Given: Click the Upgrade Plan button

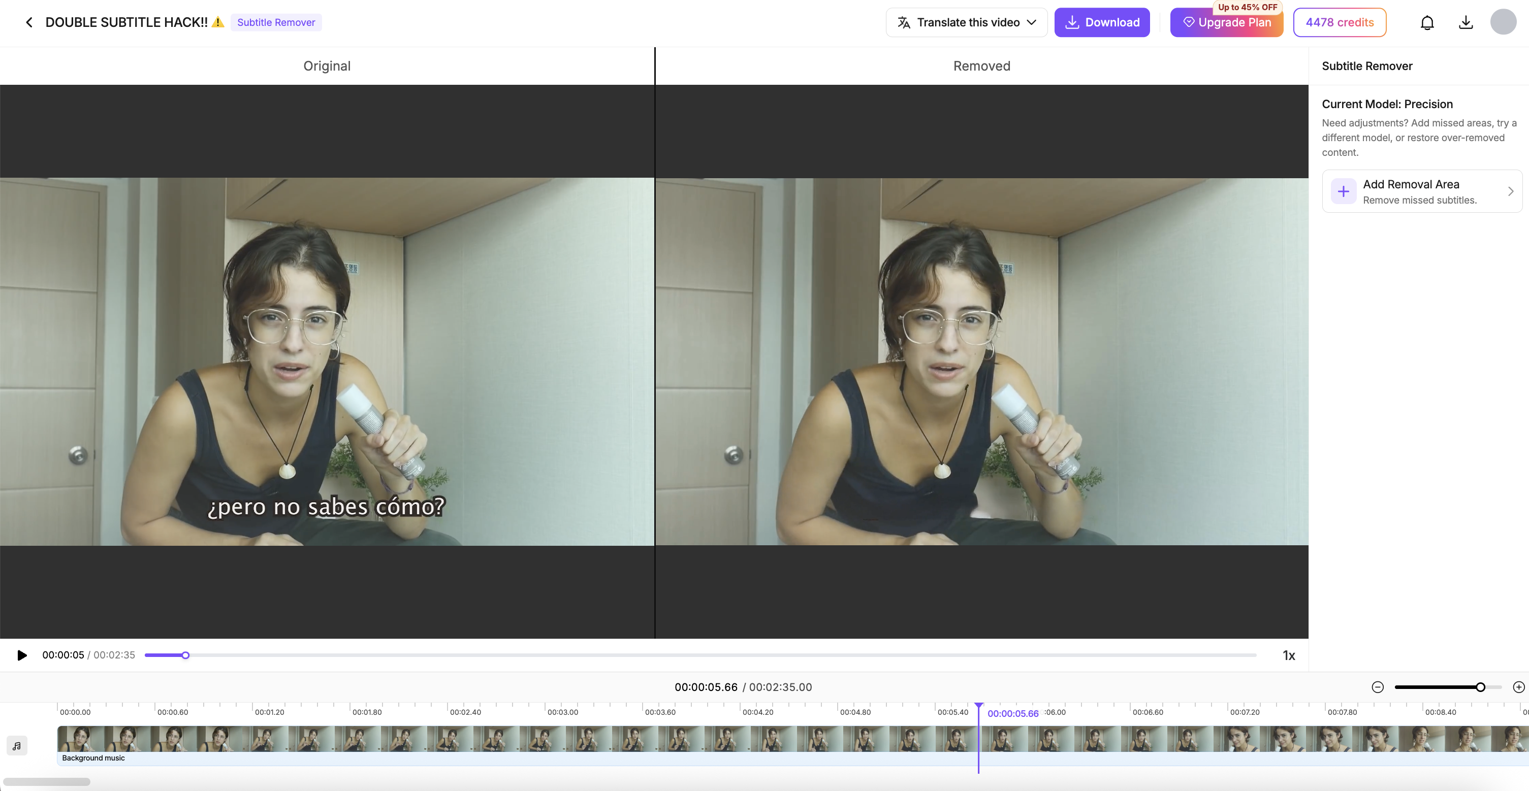Looking at the screenshot, I should coord(1226,22).
